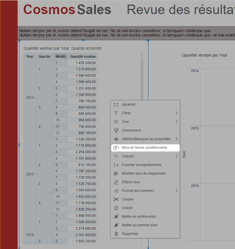Screen dimensions: 235x249
Task: Select Supprimer in the context menu
Action: pyautogui.click(x=145, y=234)
